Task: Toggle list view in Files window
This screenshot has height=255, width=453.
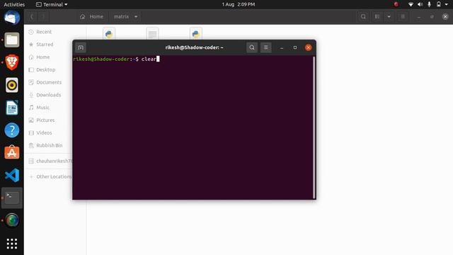Action: click(377, 17)
